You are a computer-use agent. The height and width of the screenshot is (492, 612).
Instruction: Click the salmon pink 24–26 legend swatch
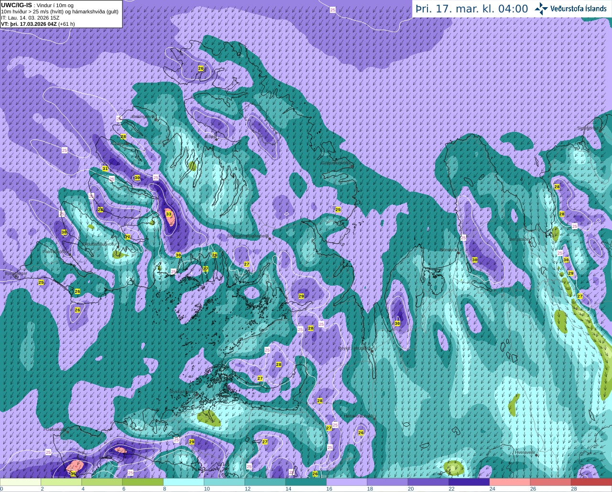click(x=510, y=481)
